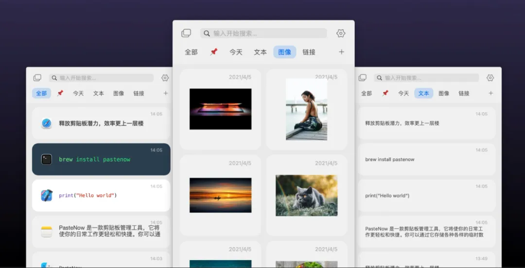Select the PasteNow 是一款剪贴板管理工具 item in the left window
Image resolution: width=525 pixels, height=268 pixels.
click(x=101, y=232)
